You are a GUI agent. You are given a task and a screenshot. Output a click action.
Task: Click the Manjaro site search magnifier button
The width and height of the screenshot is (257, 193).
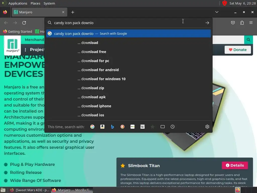pyautogui.click(x=248, y=39)
